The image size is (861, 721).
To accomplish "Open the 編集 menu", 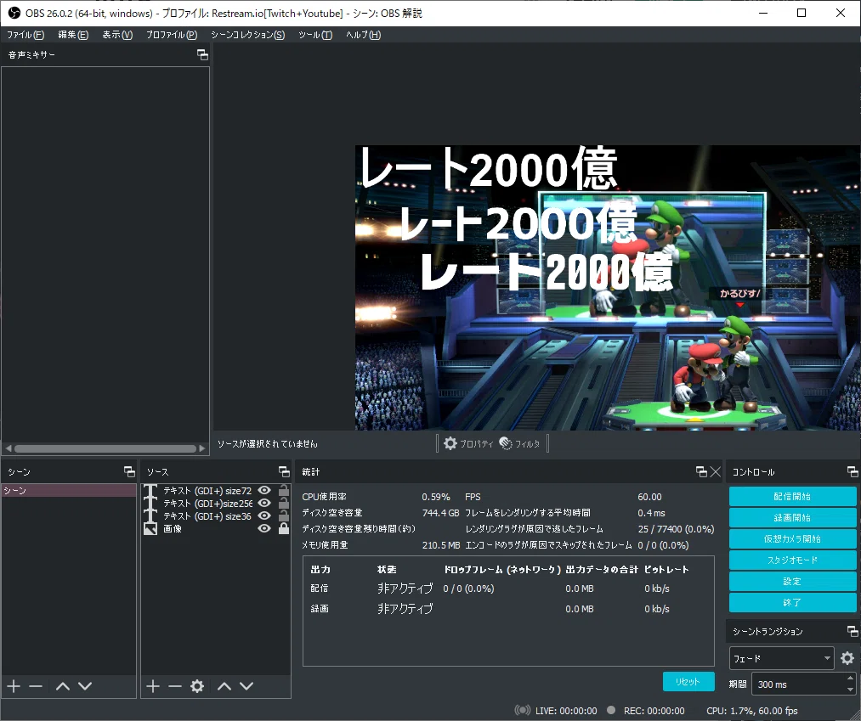I will (73, 35).
